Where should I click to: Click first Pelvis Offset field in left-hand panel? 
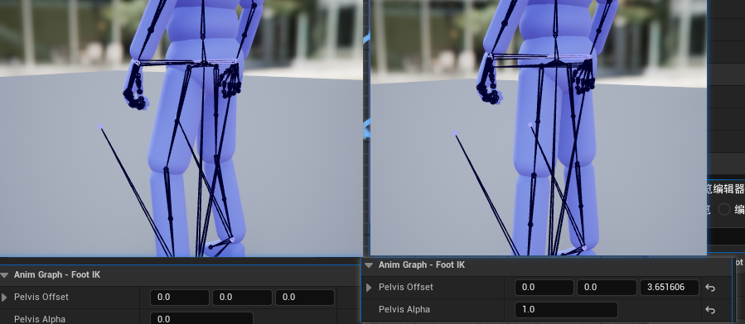tap(180, 298)
